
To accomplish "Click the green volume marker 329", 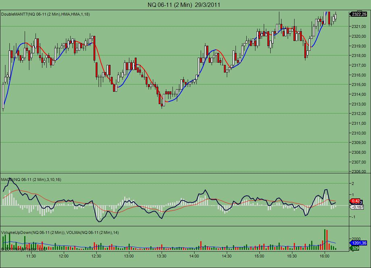I will pos(355,248).
